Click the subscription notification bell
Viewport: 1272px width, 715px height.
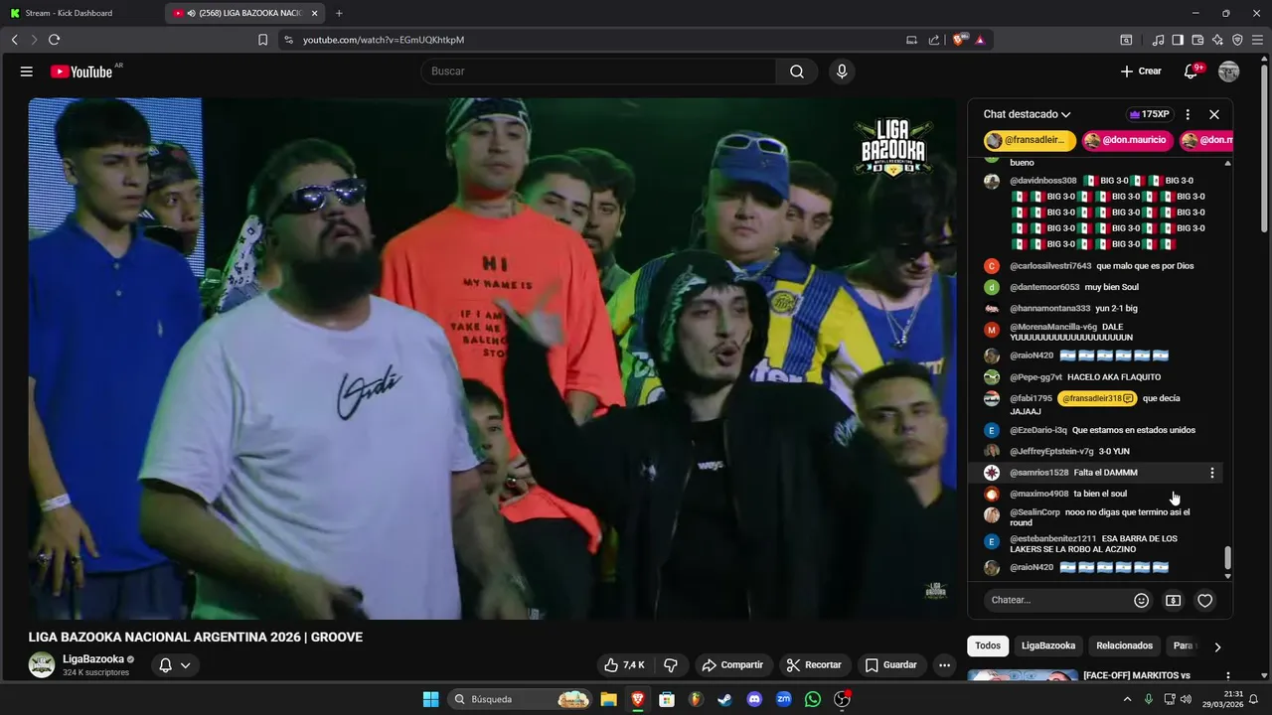pyautogui.click(x=166, y=665)
